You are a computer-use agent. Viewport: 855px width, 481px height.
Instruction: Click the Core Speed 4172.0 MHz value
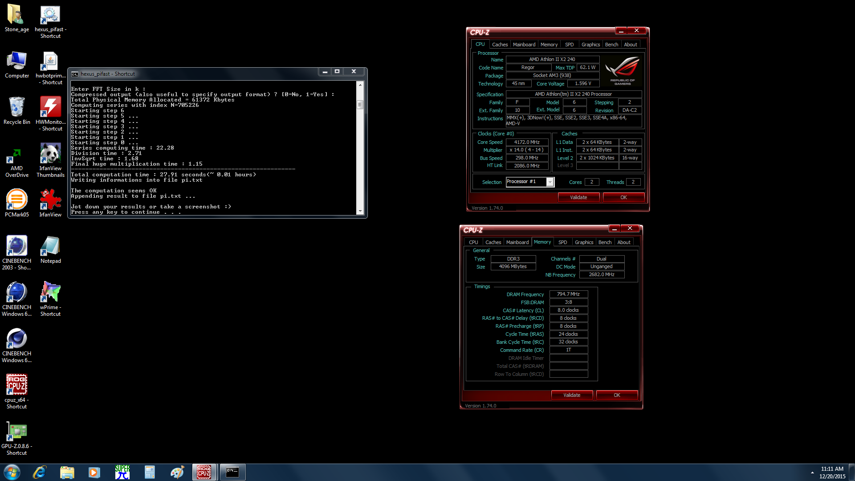click(527, 142)
